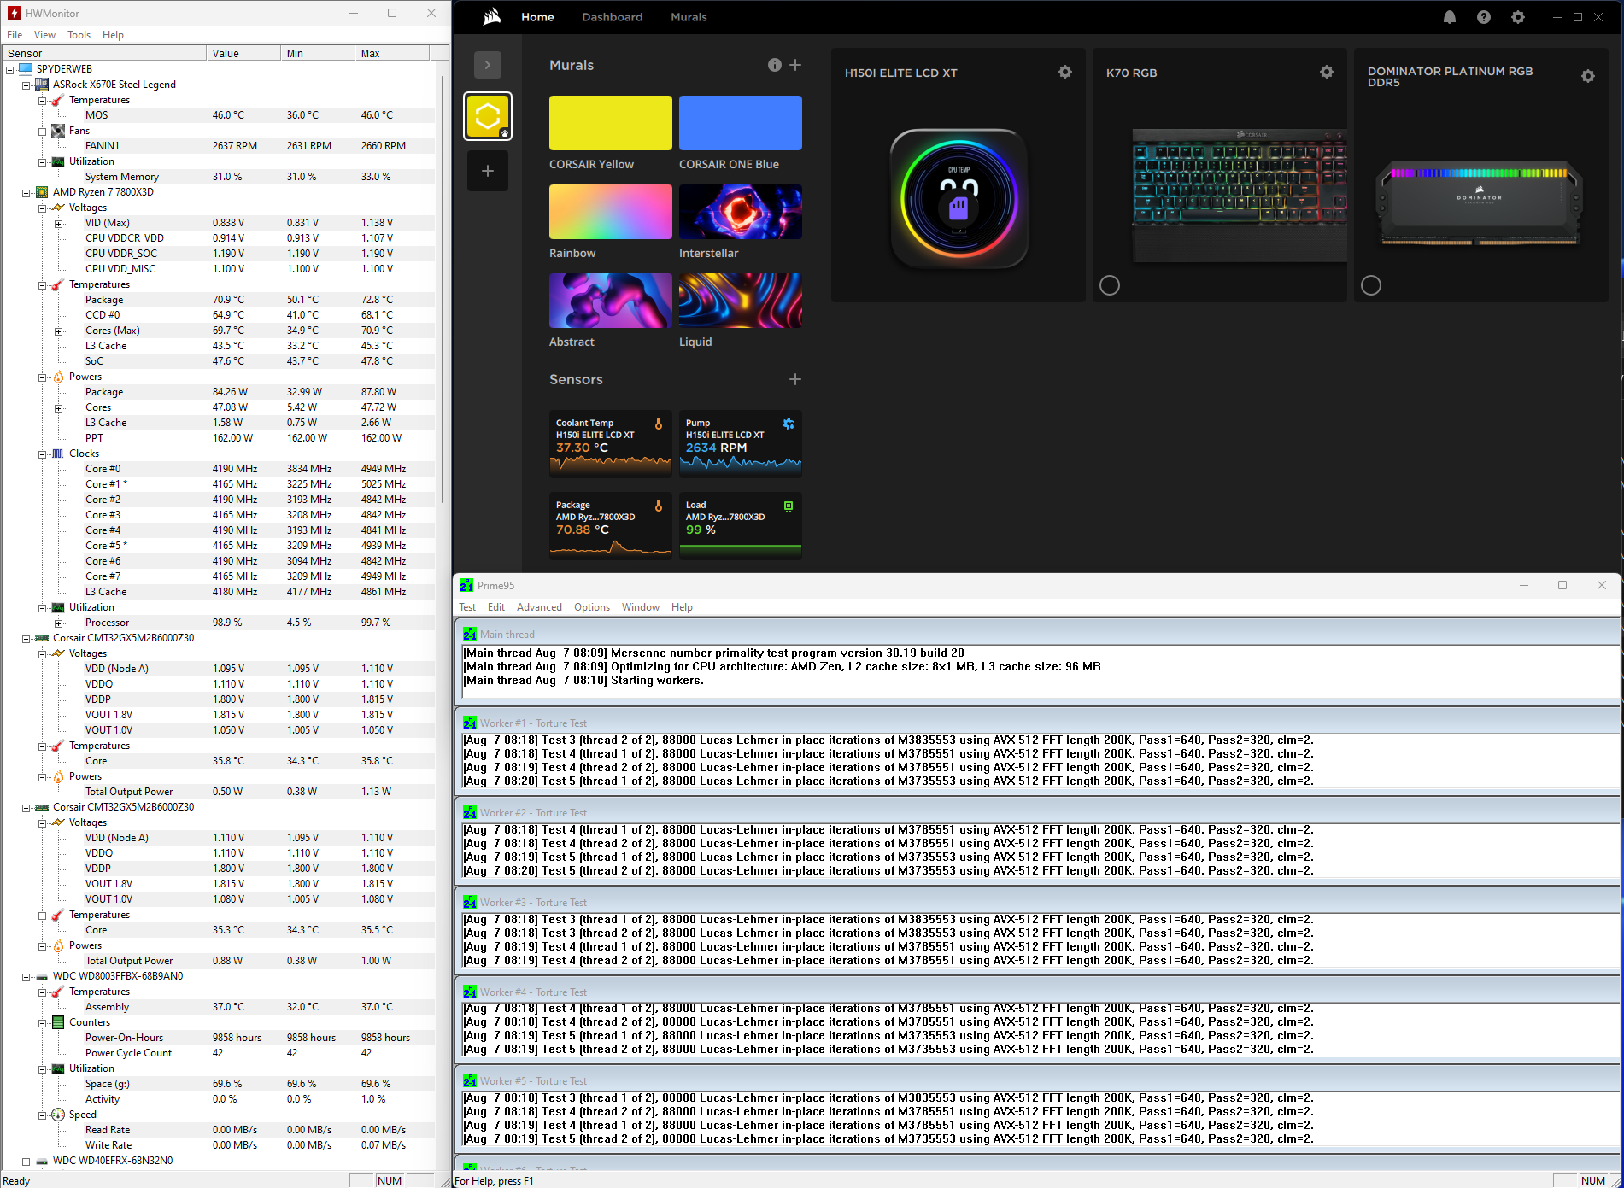Collapse the SPYDERWEB root tree node

[x=10, y=69]
